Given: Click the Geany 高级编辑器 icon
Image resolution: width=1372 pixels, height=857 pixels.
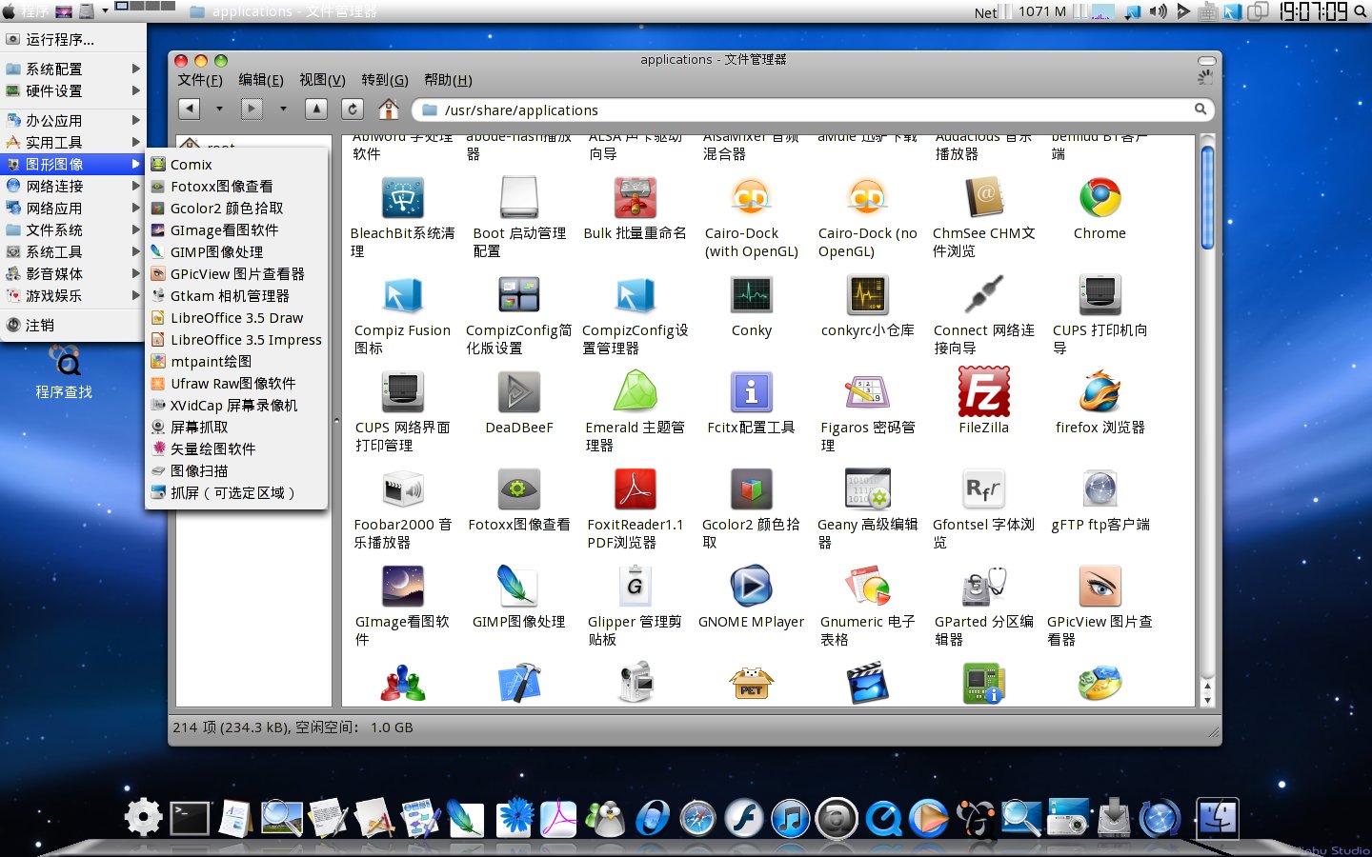Looking at the screenshot, I should (x=868, y=489).
